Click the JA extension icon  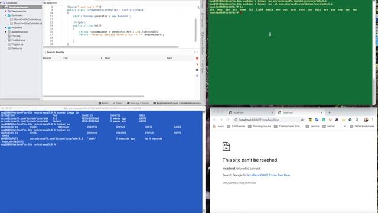pyautogui.click(x=337, y=120)
